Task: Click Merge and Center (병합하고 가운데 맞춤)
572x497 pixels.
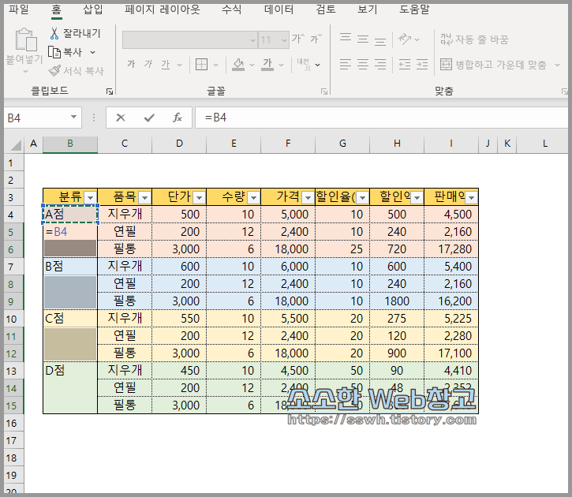Action: pos(494,65)
